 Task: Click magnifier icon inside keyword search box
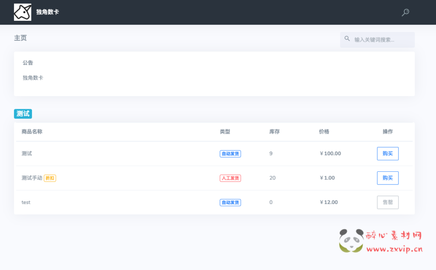point(347,39)
